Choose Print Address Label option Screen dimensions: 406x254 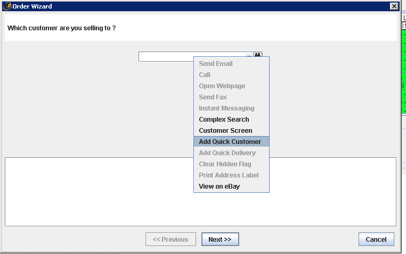229,175
